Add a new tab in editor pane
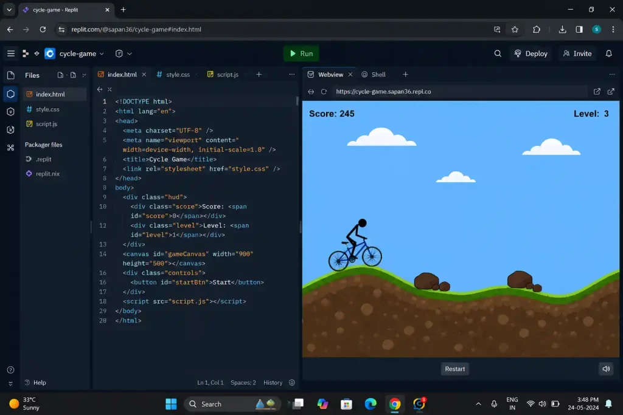623x415 pixels. click(259, 75)
